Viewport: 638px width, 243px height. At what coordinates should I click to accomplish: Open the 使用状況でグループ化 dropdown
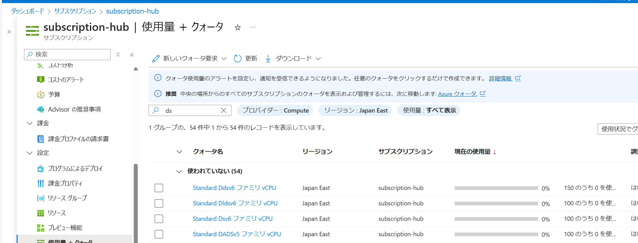[618, 129]
